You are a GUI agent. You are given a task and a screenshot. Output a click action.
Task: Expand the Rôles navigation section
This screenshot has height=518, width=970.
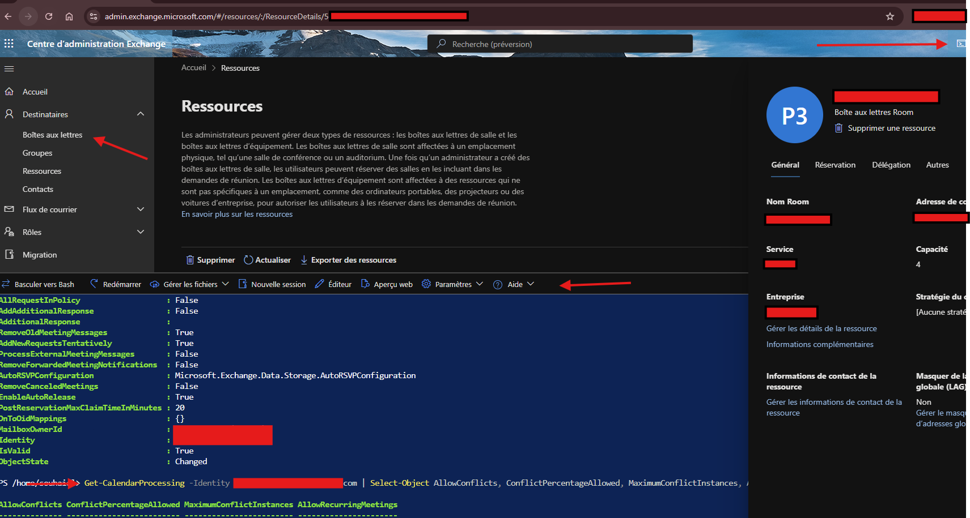click(141, 232)
